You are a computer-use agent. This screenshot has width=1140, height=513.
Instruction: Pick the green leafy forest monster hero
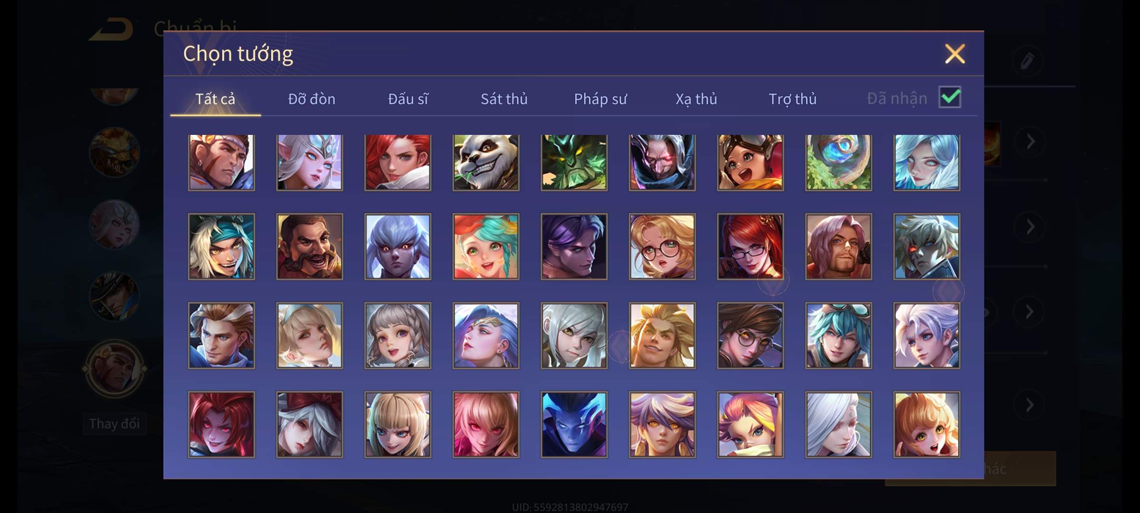(574, 162)
